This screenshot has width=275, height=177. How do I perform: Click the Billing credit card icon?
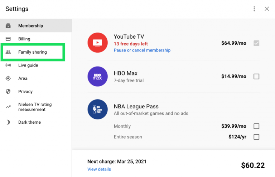pos(8,39)
